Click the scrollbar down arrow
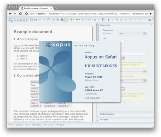 tap(97, 121)
